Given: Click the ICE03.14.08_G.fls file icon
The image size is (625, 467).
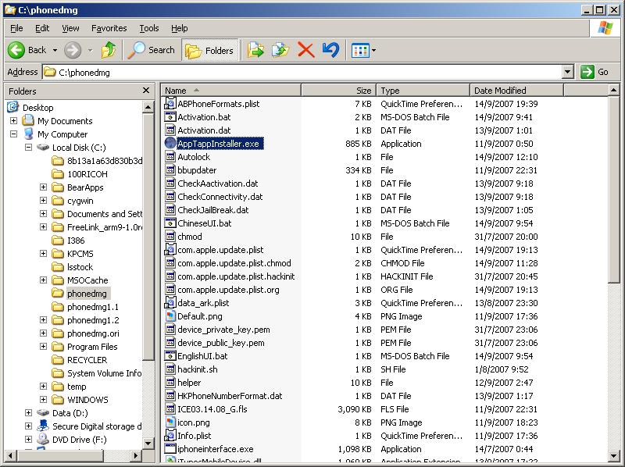Looking at the screenshot, I should (170, 409).
